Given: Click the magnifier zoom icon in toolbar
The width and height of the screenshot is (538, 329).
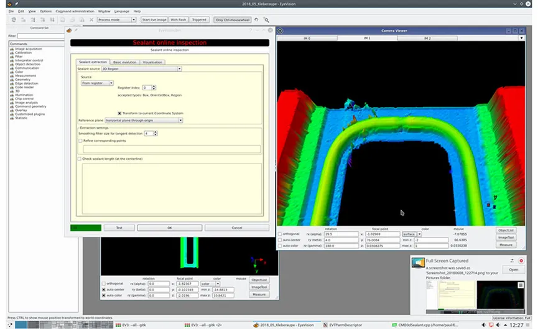Looking at the screenshot, I should [x=267, y=20].
